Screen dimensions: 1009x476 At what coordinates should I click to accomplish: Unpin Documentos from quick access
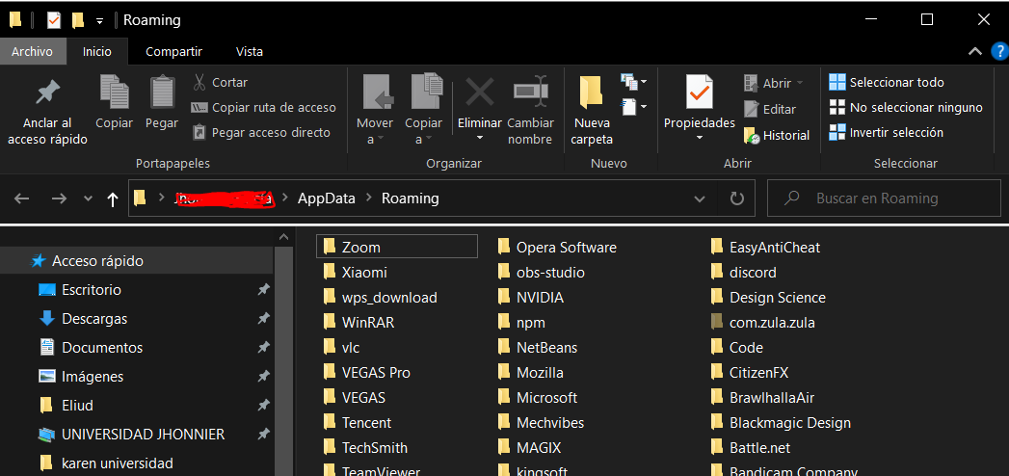point(262,348)
